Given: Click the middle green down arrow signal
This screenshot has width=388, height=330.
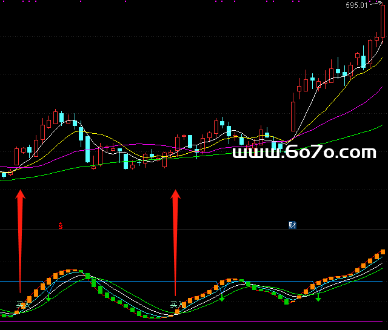Looking at the screenshot, I should tap(222, 297).
